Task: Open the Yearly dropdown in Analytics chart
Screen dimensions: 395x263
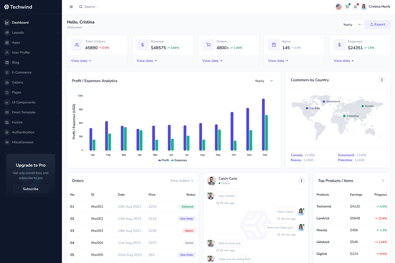Action: pos(264,81)
